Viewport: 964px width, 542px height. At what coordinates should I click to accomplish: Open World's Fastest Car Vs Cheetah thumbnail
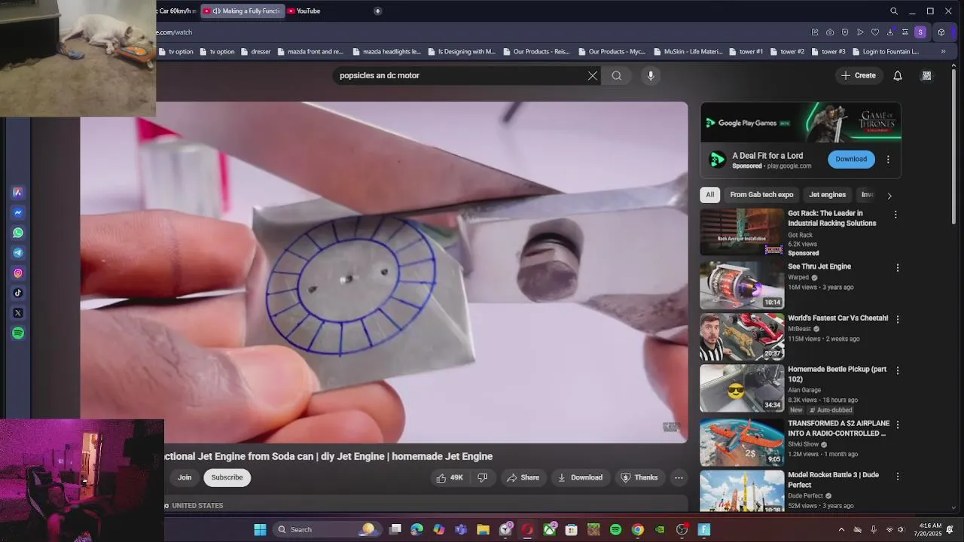tap(742, 336)
